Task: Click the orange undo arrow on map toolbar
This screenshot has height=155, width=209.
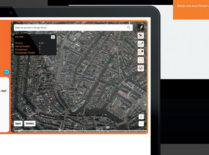Action: point(141,60)
